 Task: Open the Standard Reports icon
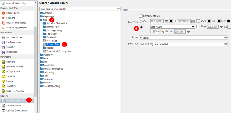pos(4,101)
